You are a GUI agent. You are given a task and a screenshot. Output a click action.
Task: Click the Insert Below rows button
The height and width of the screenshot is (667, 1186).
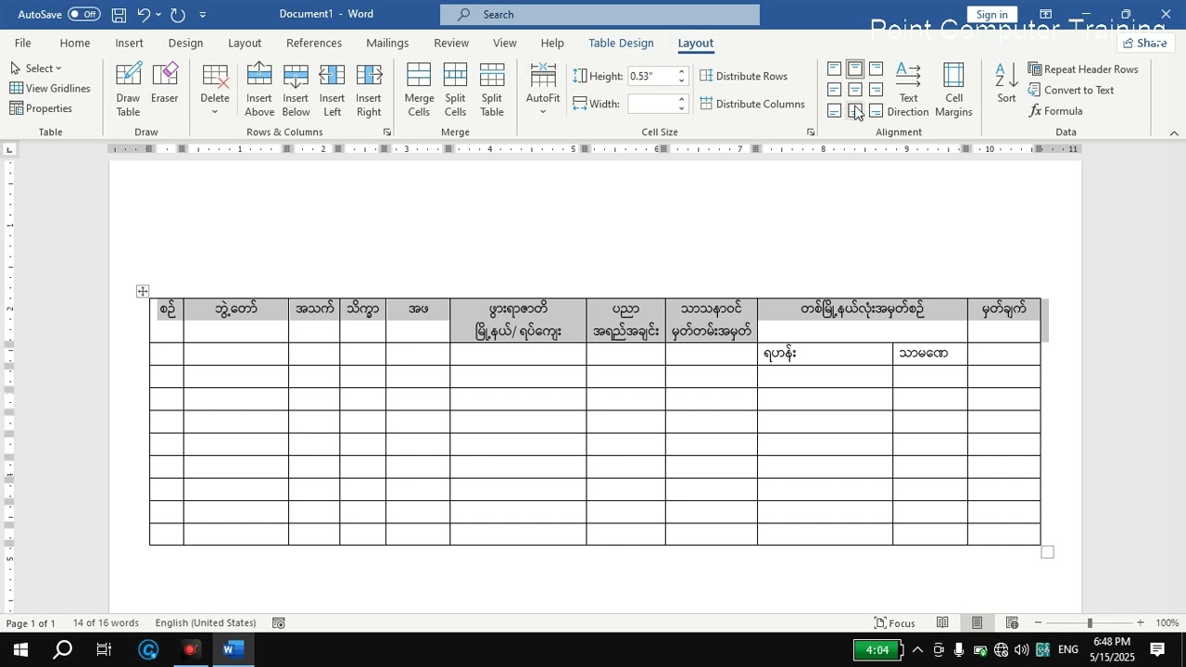point(296,91)
